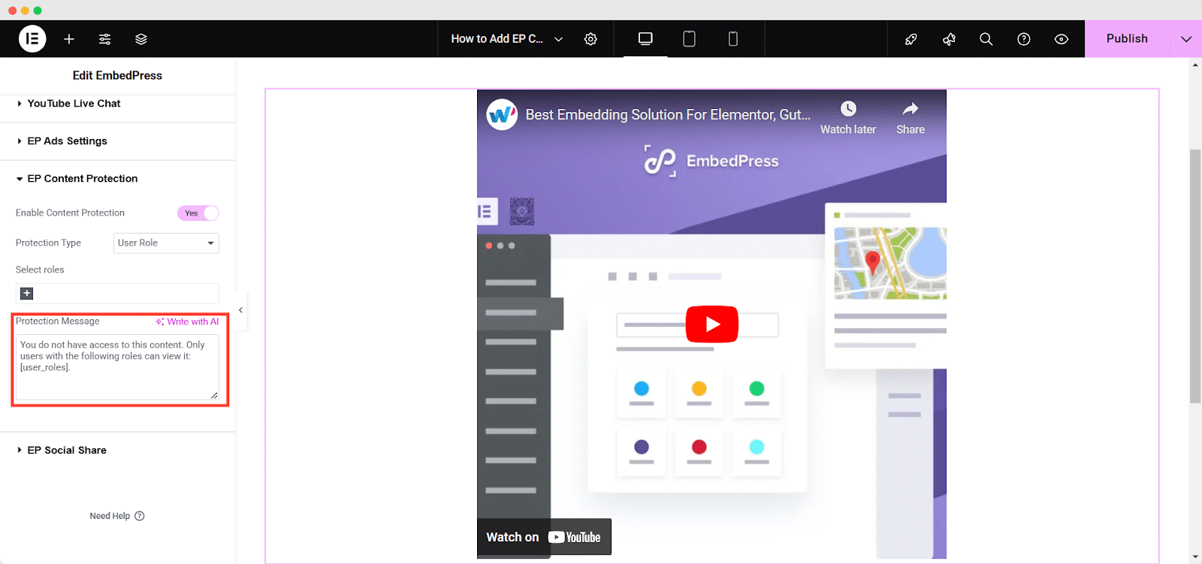Click Write with AI link

click(187, 321)
